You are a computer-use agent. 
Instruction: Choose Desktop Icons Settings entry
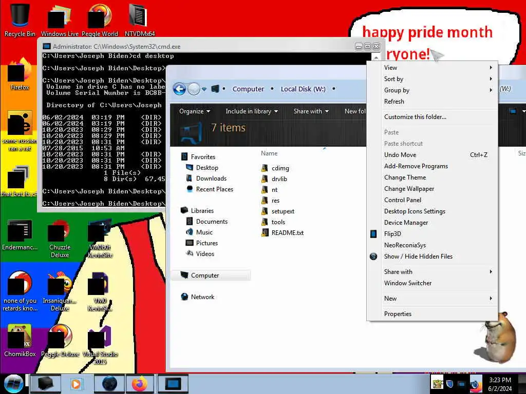pos(432,211)
